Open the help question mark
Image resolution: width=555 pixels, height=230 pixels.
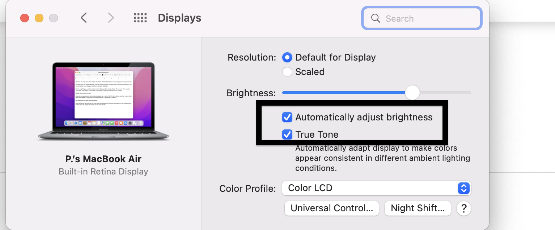[464, 208]
